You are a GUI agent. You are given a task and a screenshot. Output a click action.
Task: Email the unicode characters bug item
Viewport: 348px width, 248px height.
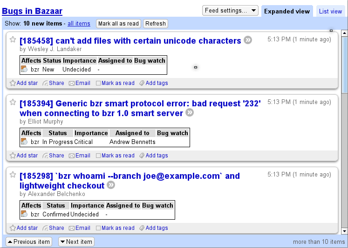tap(80, 83)
